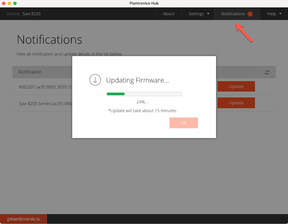Minimize the Plantronics Hub window
Screen dimensions: 288x224
click(9, 3)
